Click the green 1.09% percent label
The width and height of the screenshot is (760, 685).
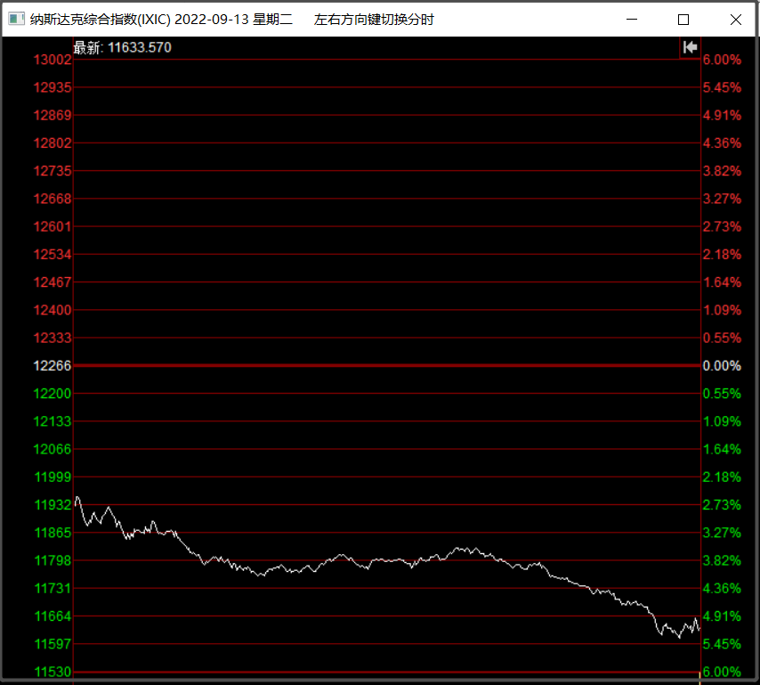[722, 421]
